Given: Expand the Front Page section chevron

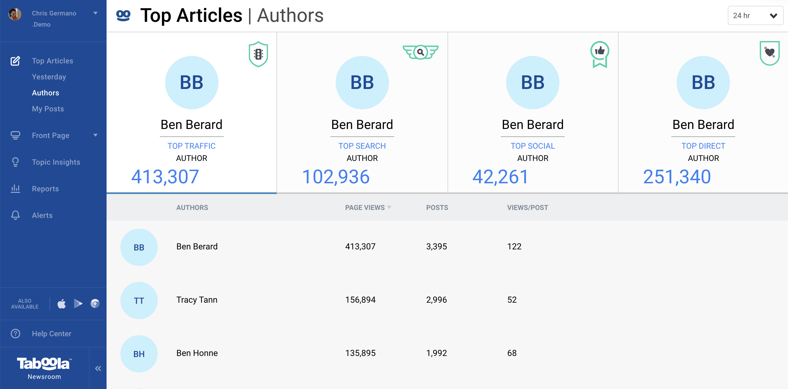Looking at the screenshot, I should click(x=96, y=135).
